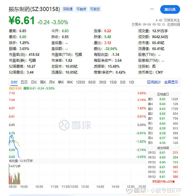
Task: Click the 市盈率(动) value 418.92
Action: (x=34, y=55)
